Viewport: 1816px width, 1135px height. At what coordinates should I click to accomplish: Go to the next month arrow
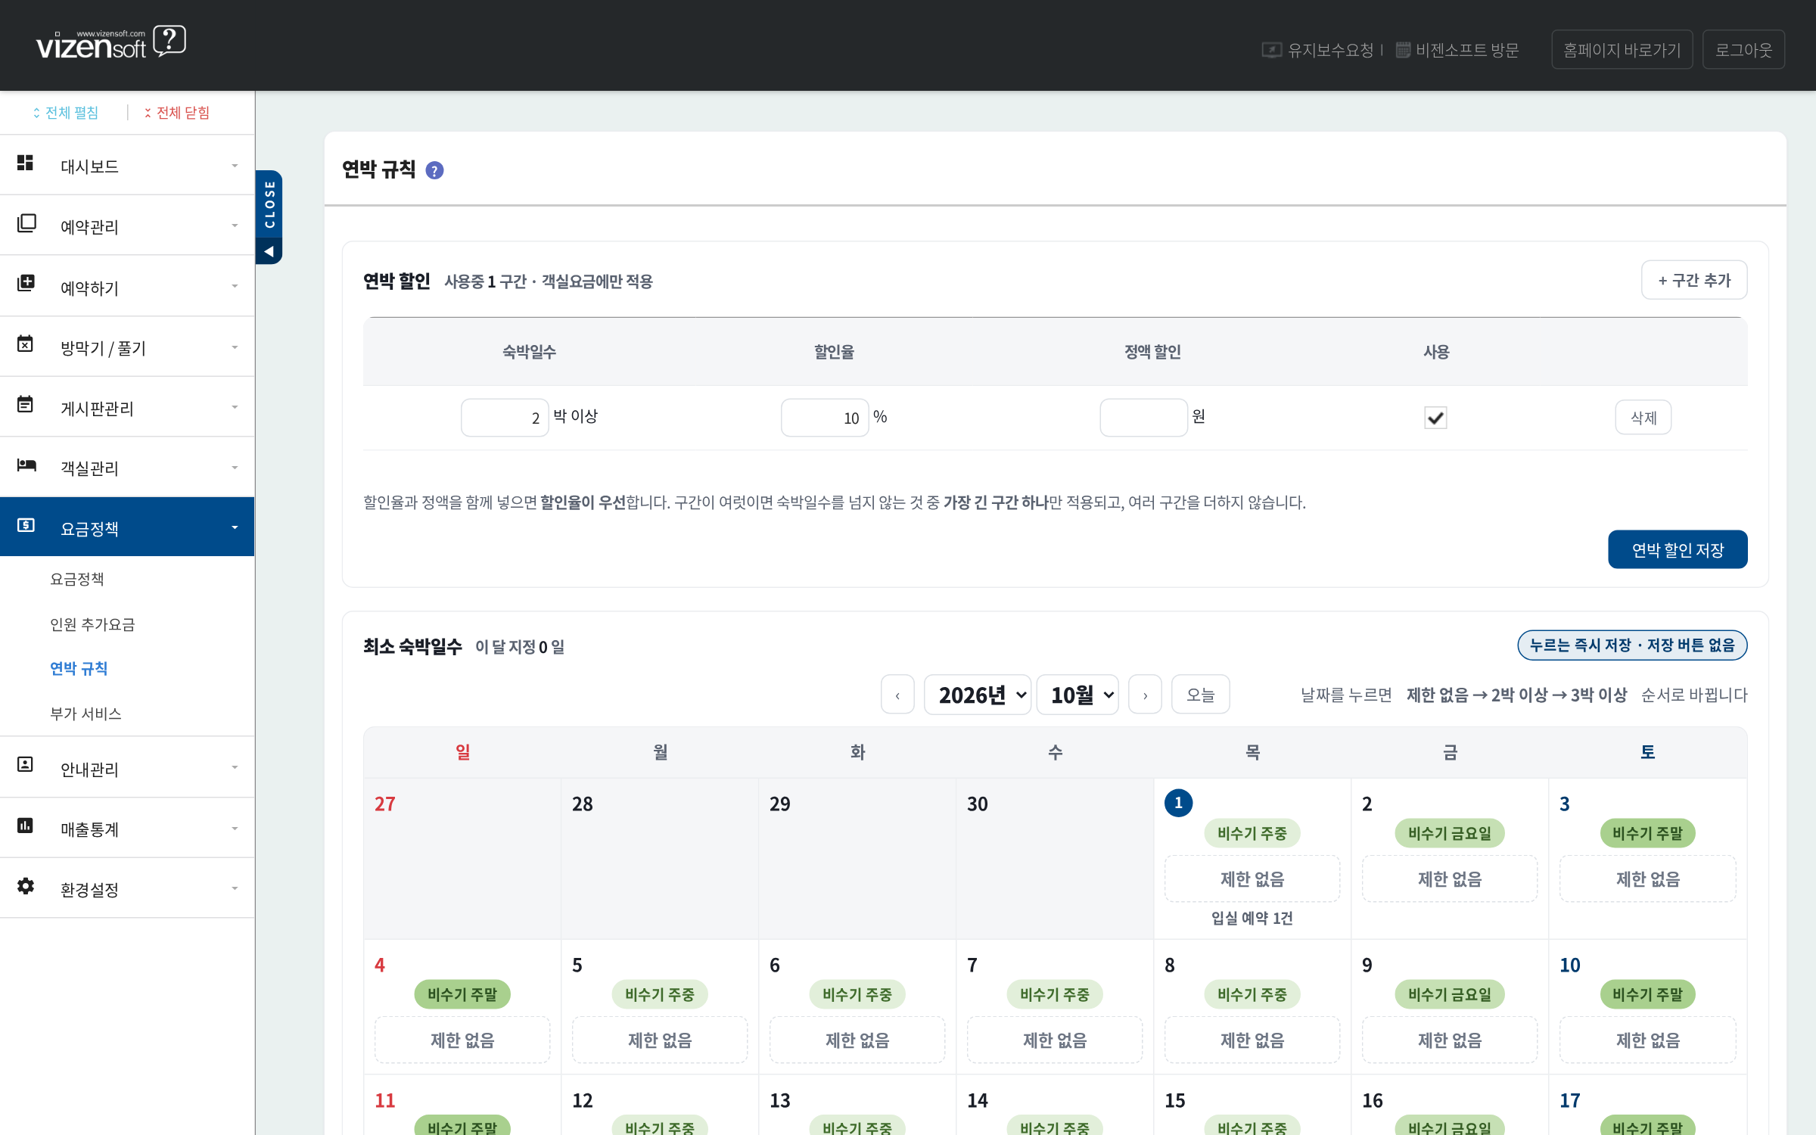[1145, 695]
